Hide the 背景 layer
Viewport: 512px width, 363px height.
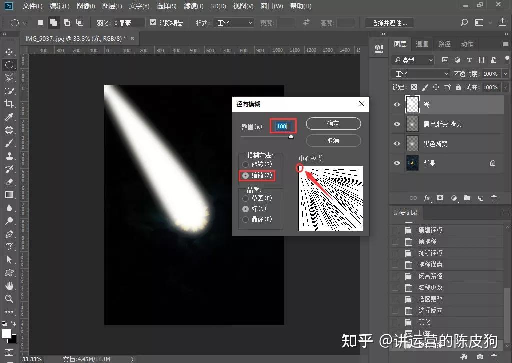click(x=397, y=163)
